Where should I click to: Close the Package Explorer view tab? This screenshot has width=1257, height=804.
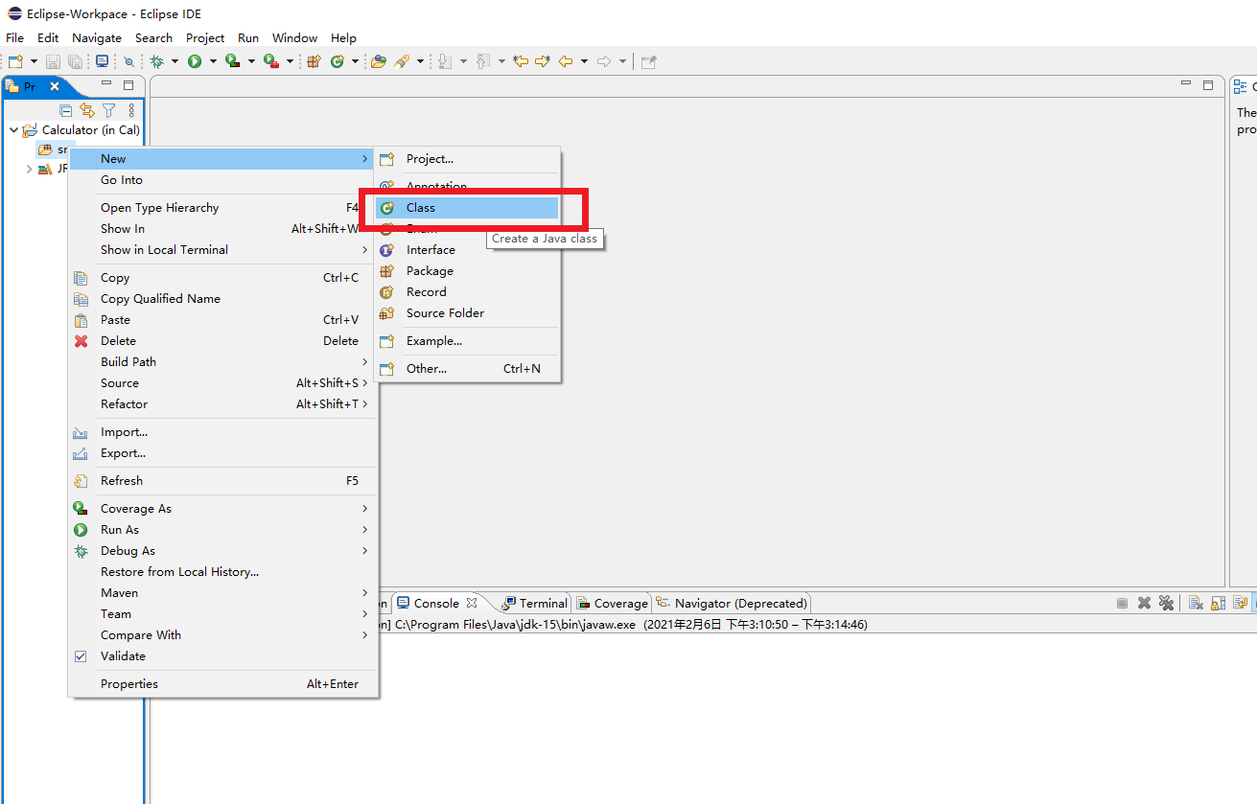pos(55,86)
